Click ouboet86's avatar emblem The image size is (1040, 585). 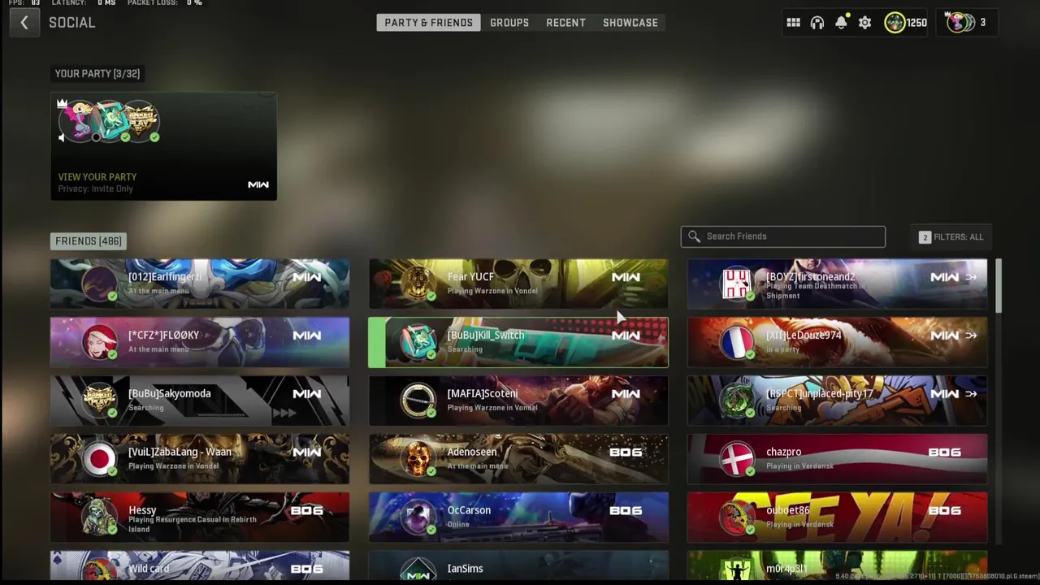tap(736, 518)
